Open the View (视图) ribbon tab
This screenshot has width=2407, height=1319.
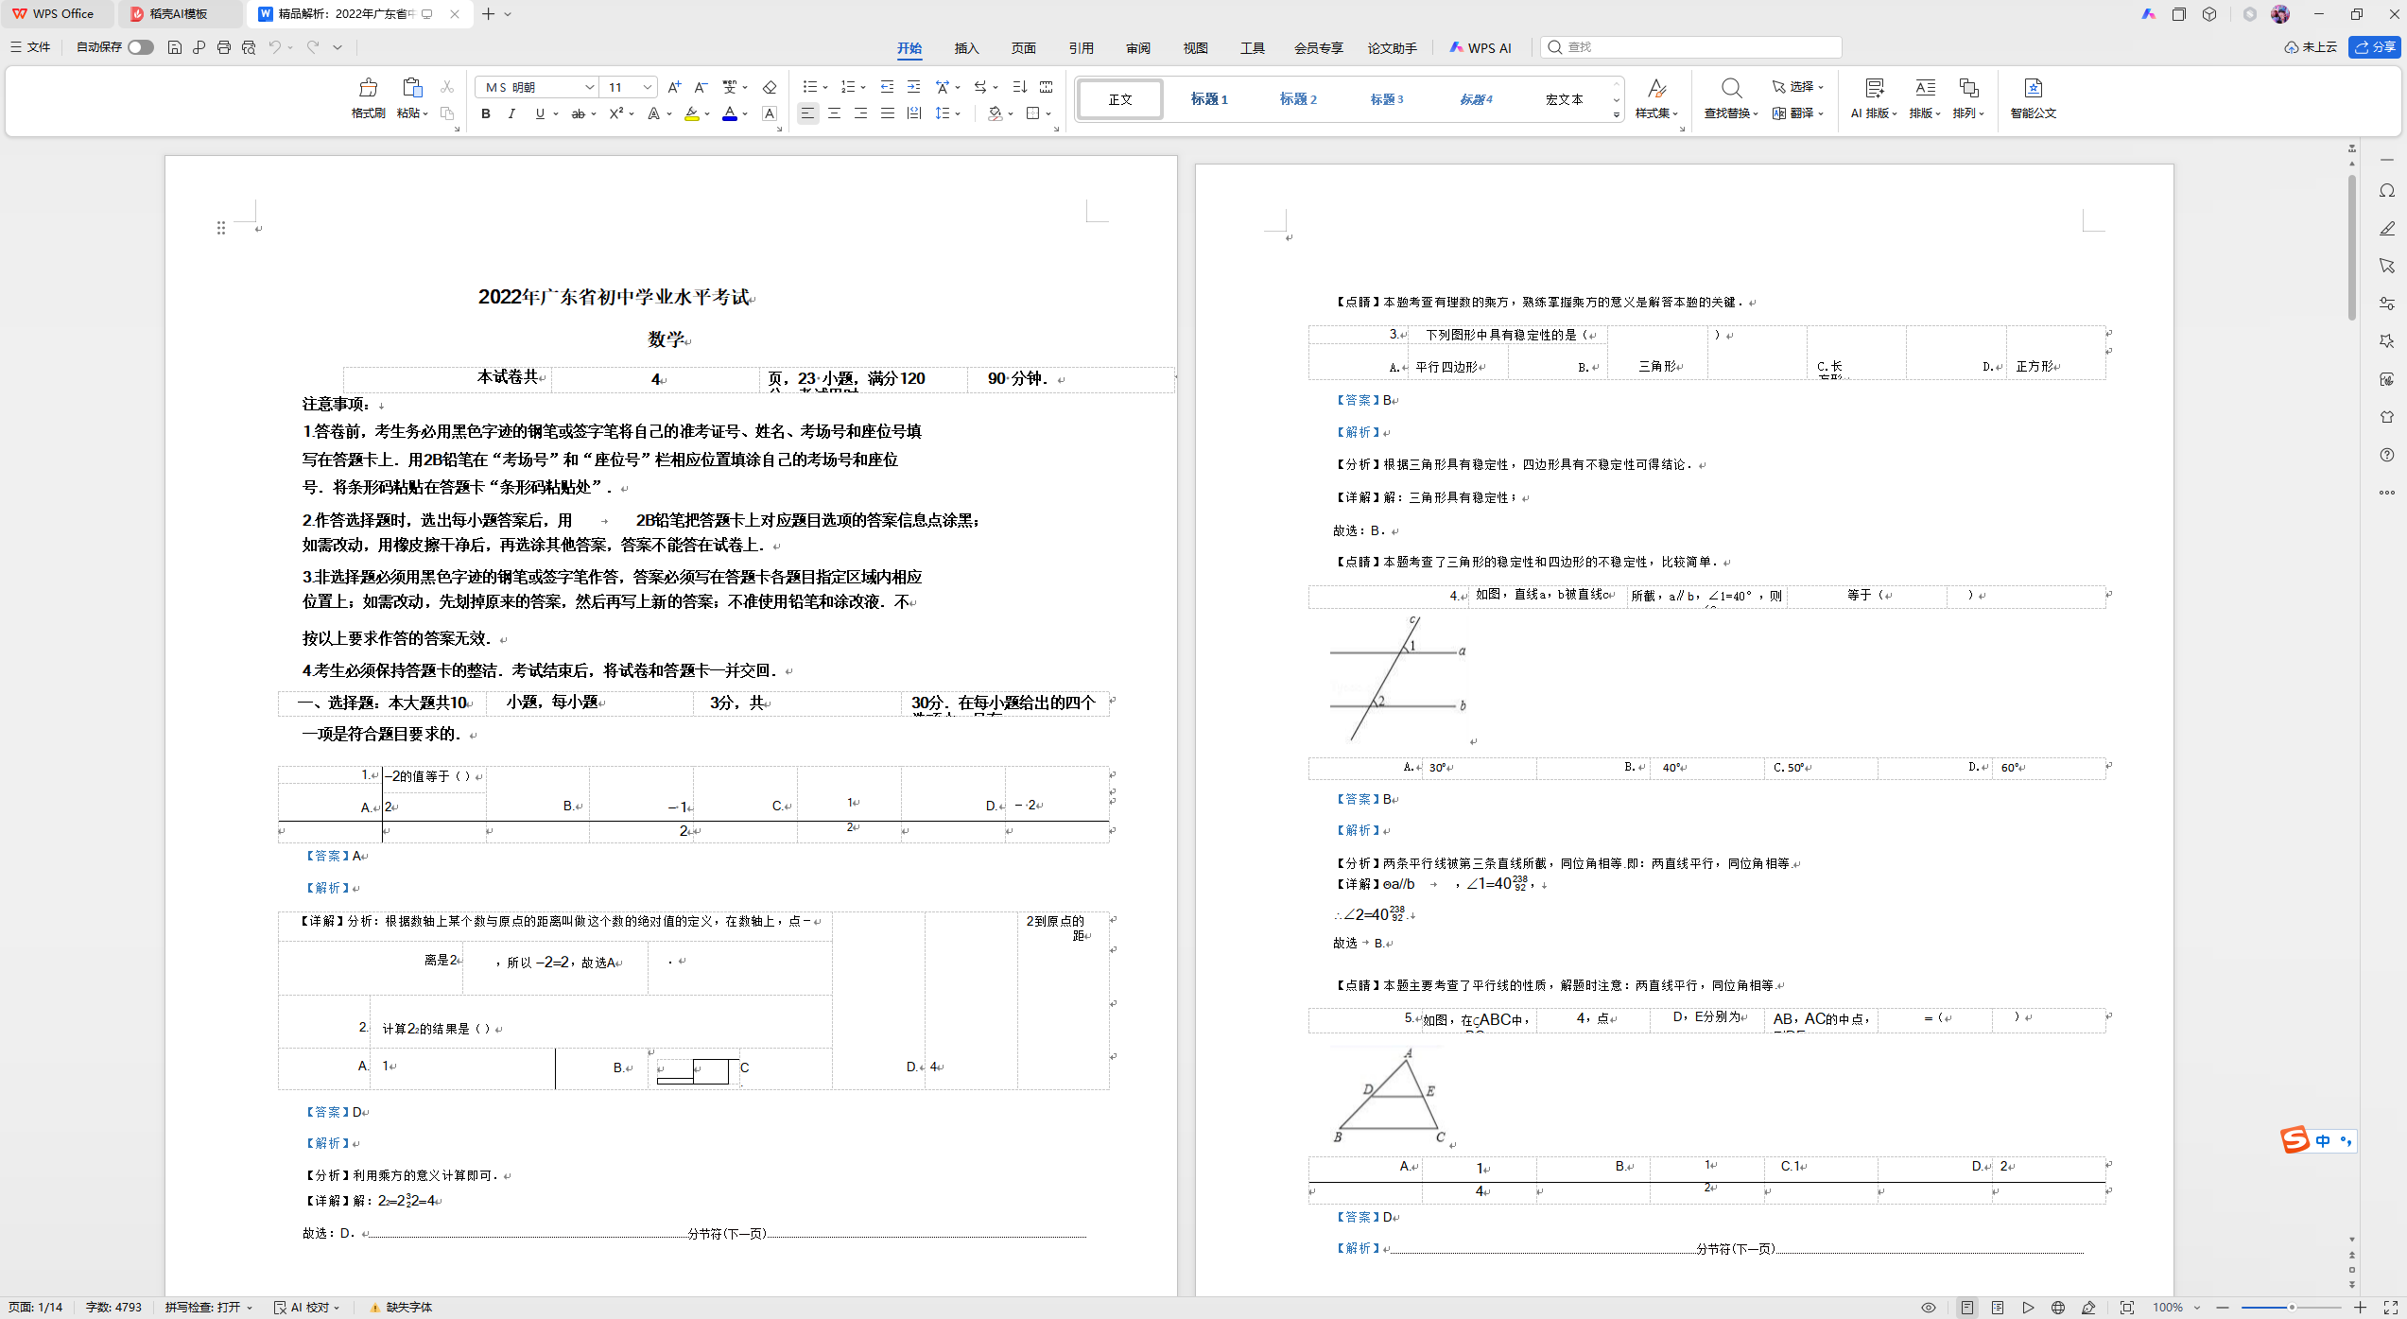click(x=1195, y=48)
